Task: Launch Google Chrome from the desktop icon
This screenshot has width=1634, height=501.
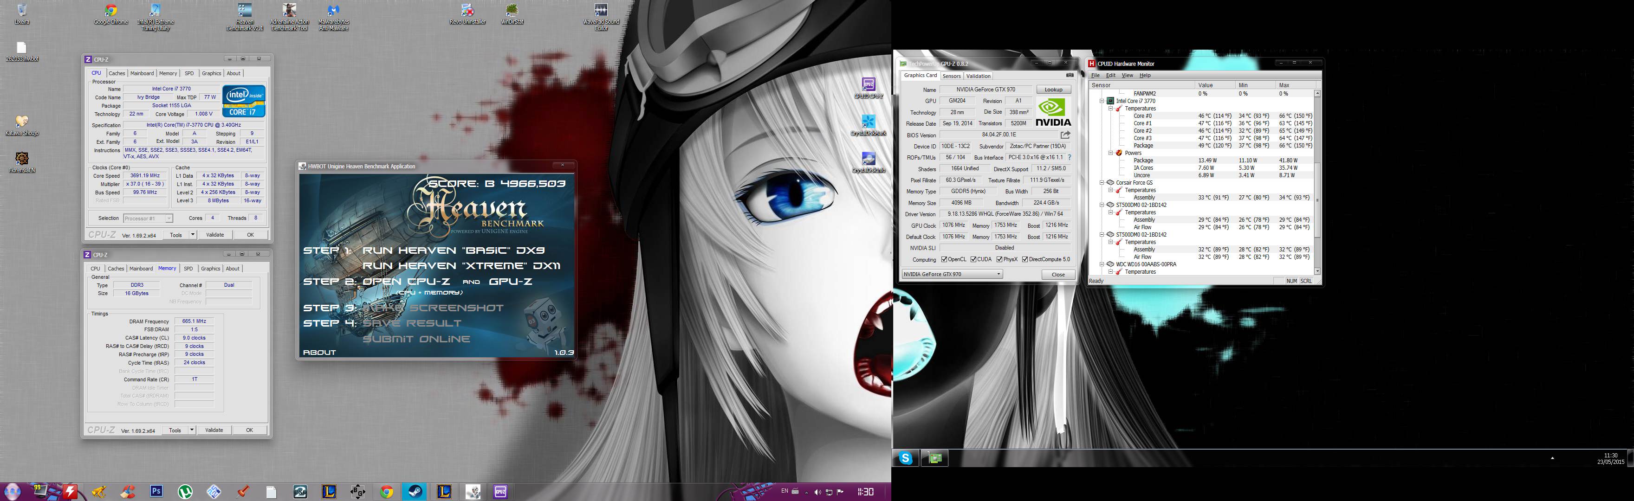Action: pos(111,14)
